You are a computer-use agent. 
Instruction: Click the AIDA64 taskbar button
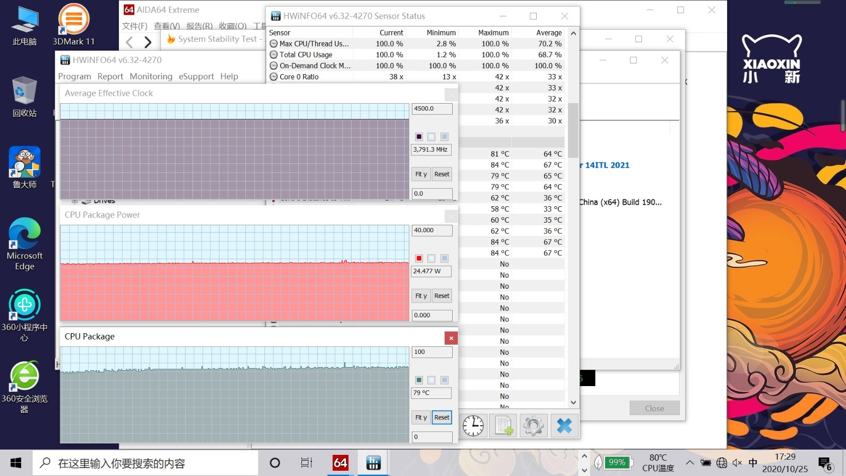(341, 463)
